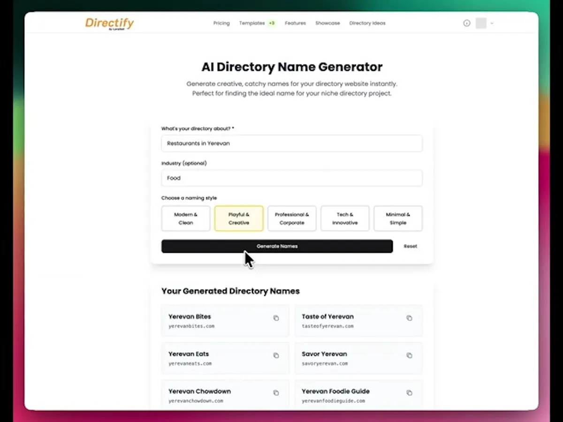Copy the Yerevan Chowdown name

(x=276, y=393)
